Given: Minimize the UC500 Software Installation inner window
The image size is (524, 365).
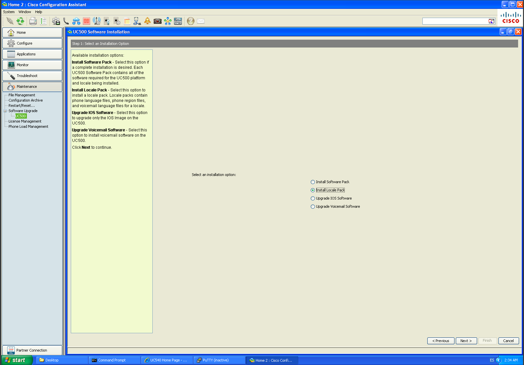Looking at the screenshot, I should (x=503, y=31).
